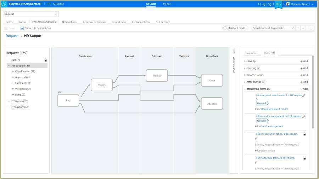Viewport: 319px width, 179px height.
Task: Open the hamburger navigation menu icon
Action: click(x=49, y=4)
